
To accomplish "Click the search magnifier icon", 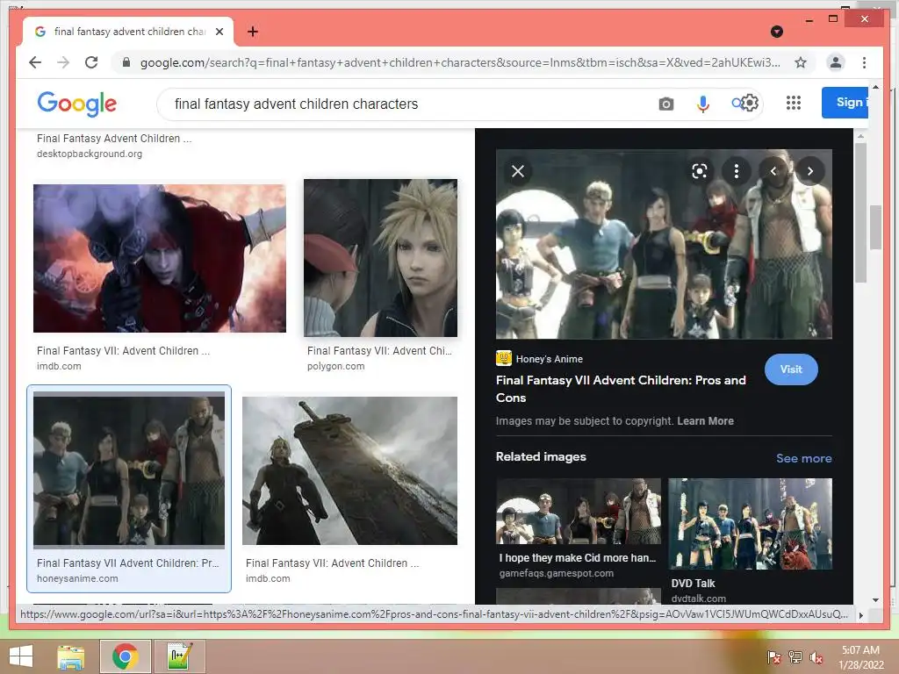I will tap(737, 104).
